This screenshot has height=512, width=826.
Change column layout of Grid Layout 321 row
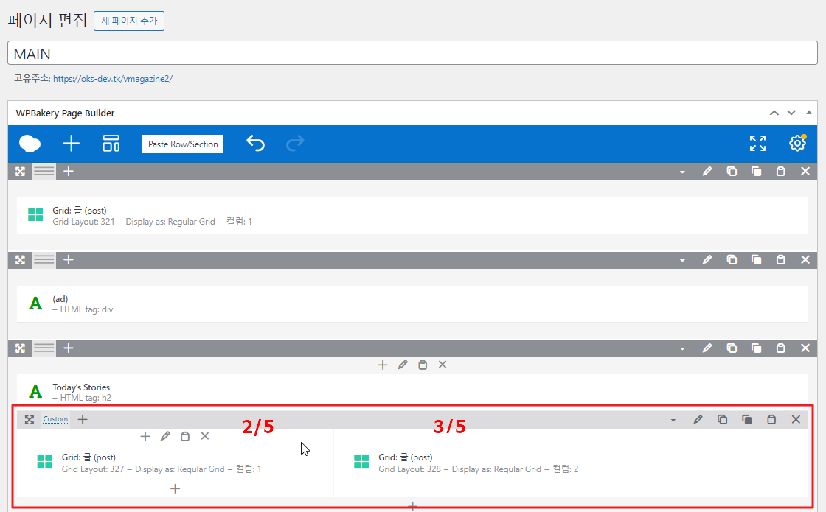[x=44, y=172]
